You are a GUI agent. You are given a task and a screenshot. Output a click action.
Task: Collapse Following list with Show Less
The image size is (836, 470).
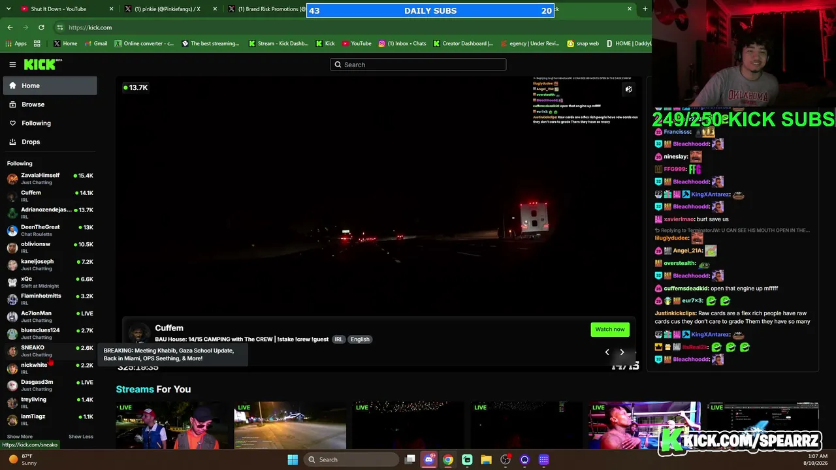point(81,437)
